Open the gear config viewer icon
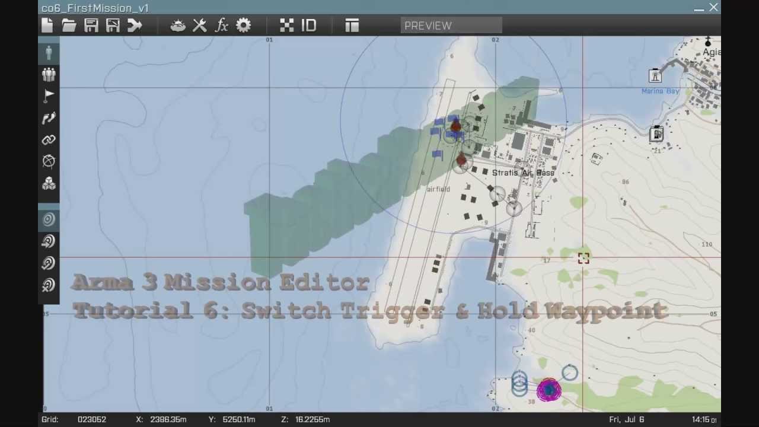 click(x=244, y=26)
